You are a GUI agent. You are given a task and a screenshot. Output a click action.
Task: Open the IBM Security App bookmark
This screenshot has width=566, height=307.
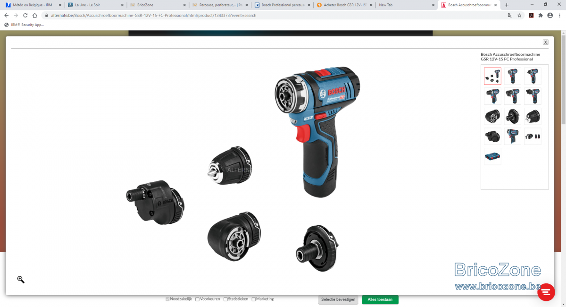pyautogui.click(x=25, y=25)
